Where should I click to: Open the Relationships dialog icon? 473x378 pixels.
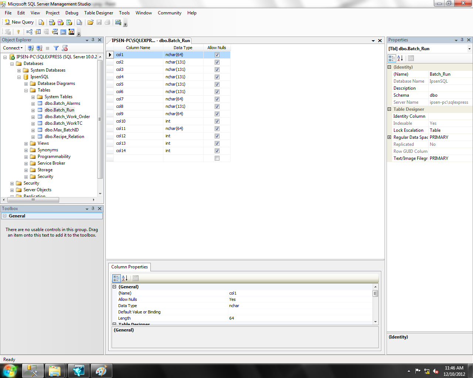(x=29, y=32)
